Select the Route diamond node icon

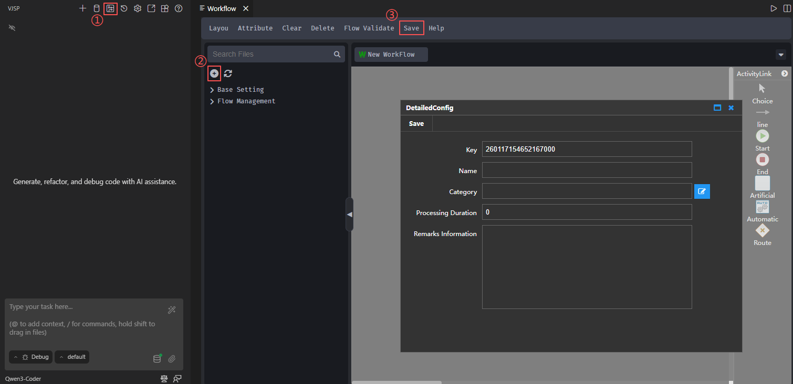tap(762, 231)
